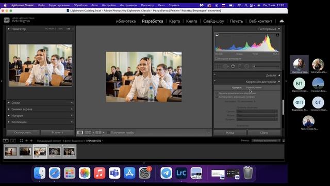Open Launchpad in the Dock

(x=70, y=173)
